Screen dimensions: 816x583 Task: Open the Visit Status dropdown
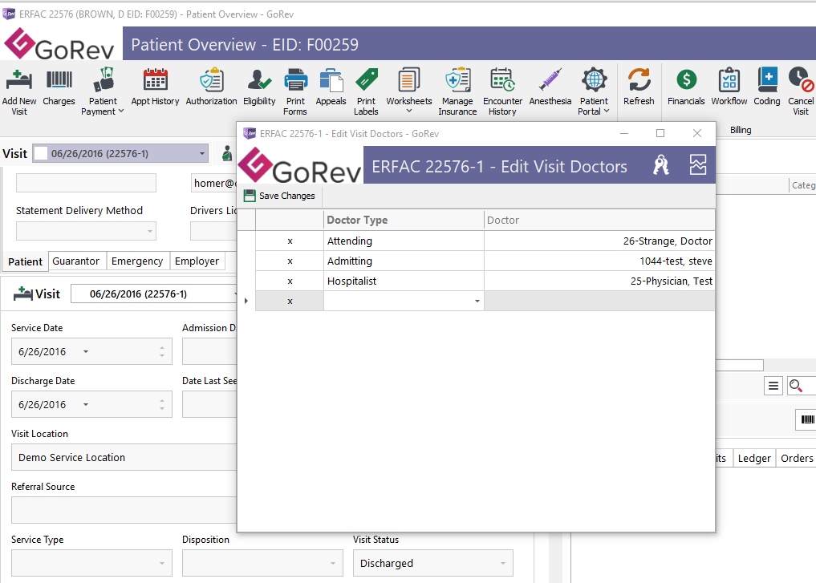coord(503,563)
